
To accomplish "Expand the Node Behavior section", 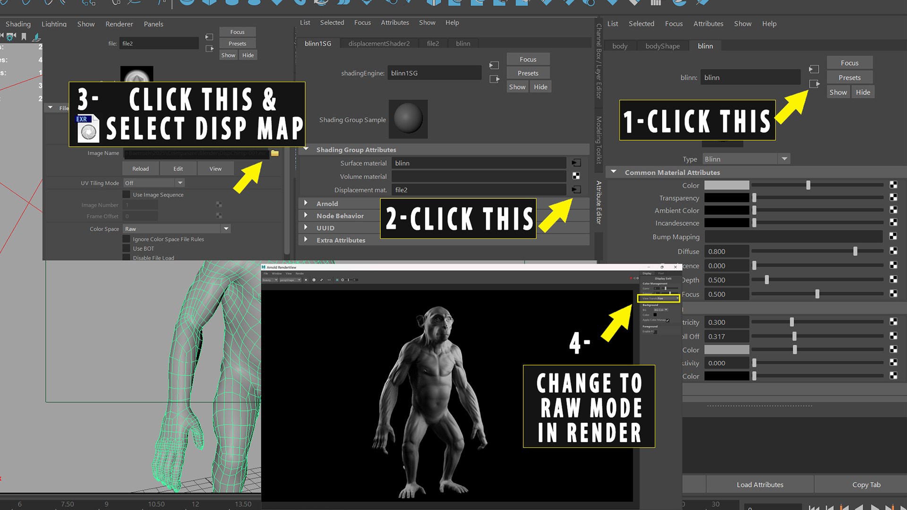I will coord(306,215).
